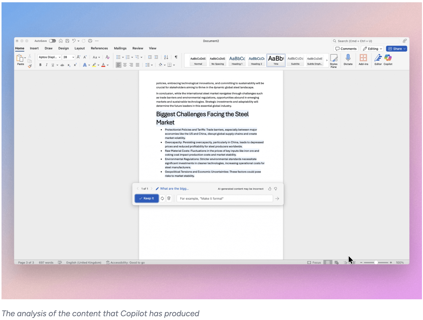Sort the text alphabetically
This screenshot has width=423, height=320.
166,57
